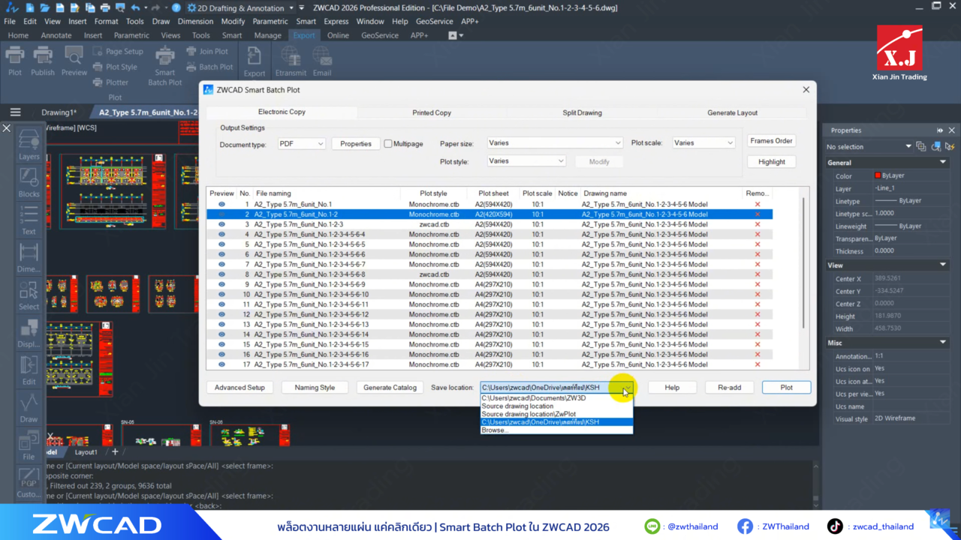Toggle preview eye for row 1
This screenshot has width=961, height=540.
click(221, 204)
